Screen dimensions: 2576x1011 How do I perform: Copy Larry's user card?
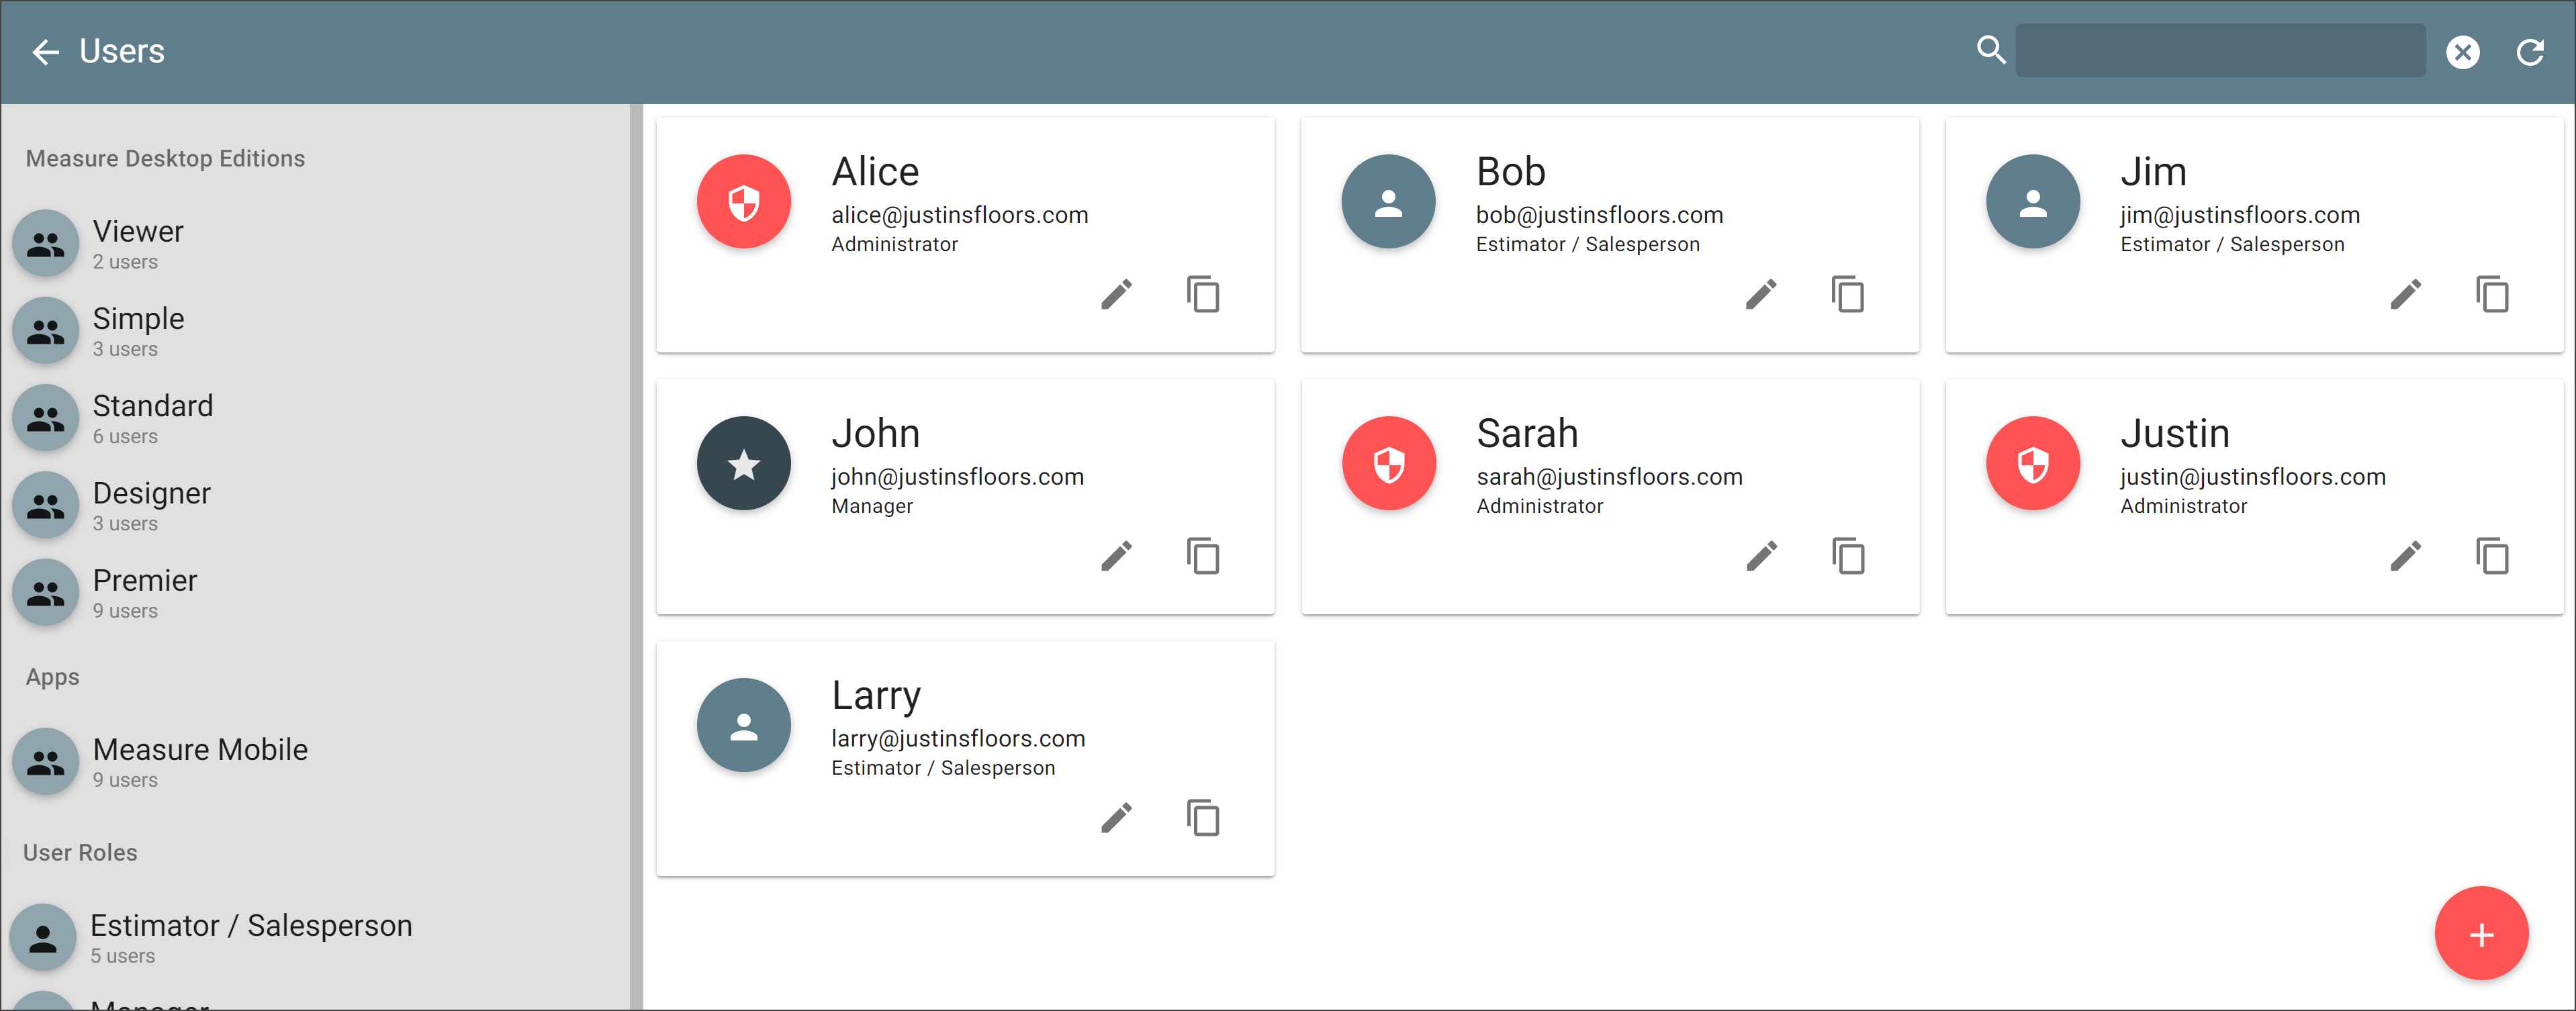[x=1203, y=818]
